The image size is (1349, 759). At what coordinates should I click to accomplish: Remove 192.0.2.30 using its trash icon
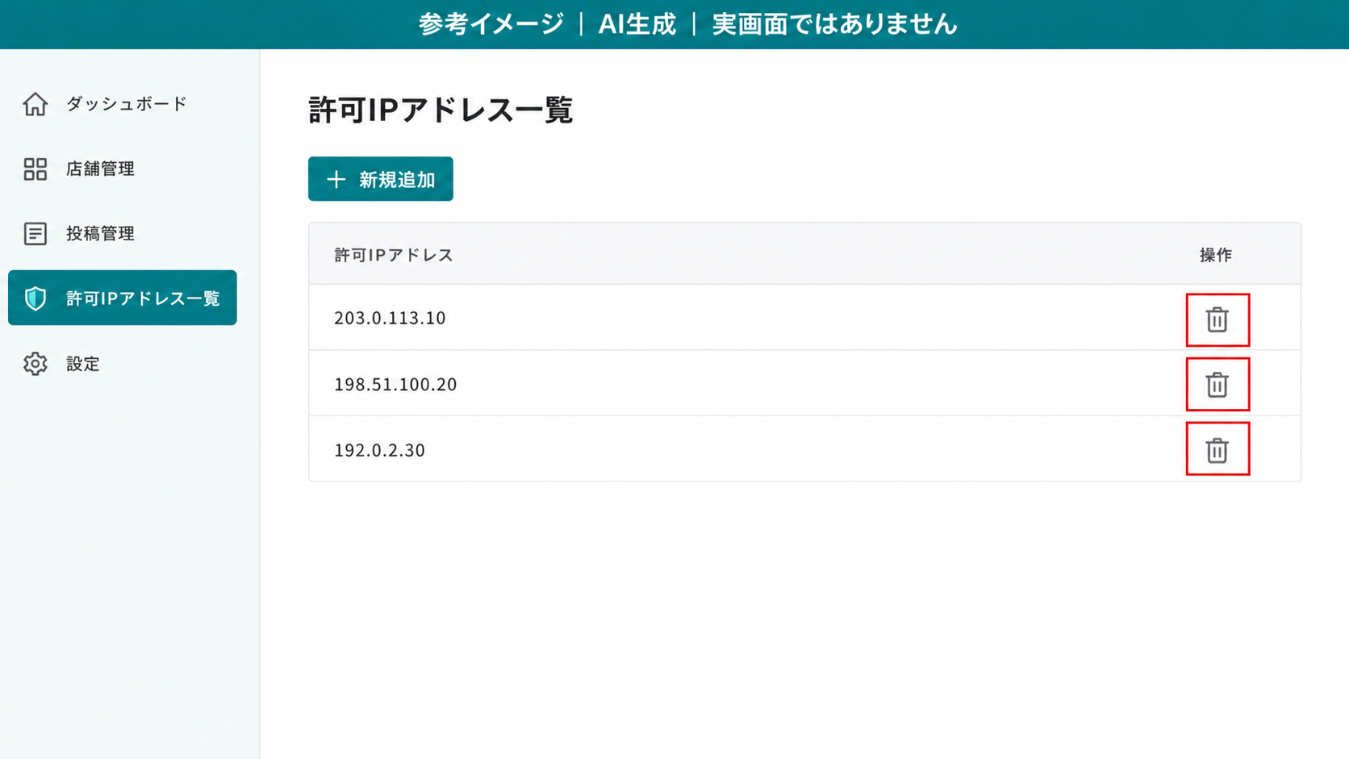coord(1217,449)
